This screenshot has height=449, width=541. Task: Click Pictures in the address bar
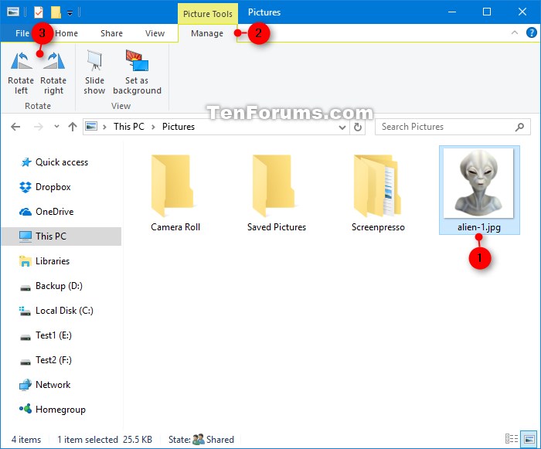click(179, 127)
